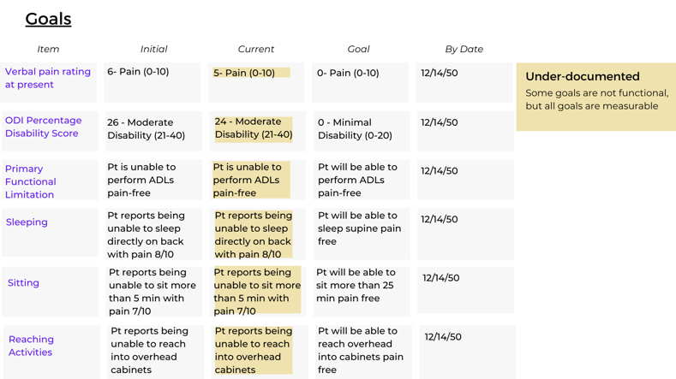Edit the 0 - Minimal Disability goal cell

362,131
